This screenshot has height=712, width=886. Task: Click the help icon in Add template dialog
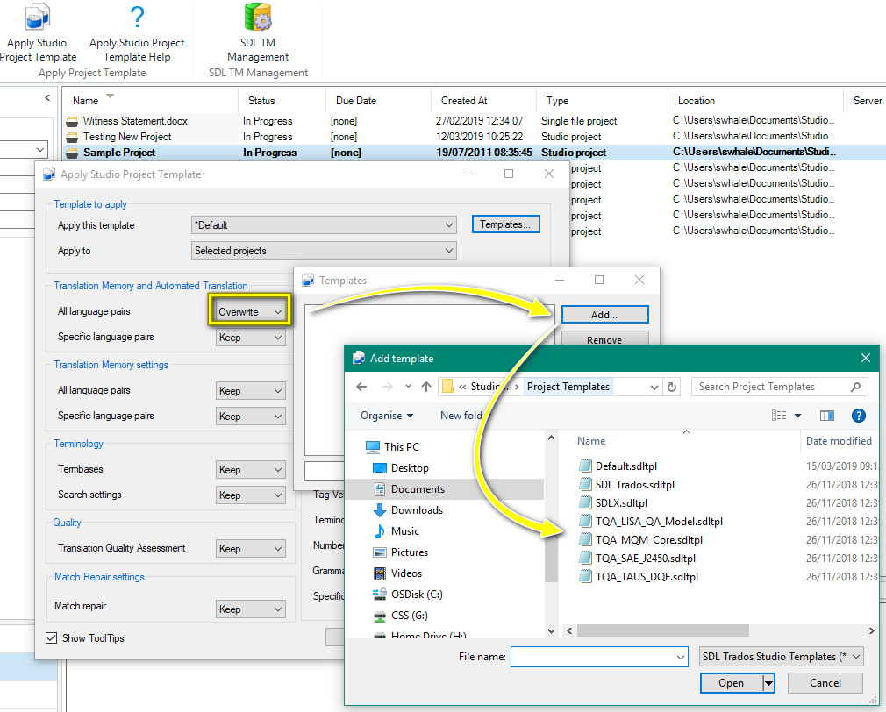point(859,416)
